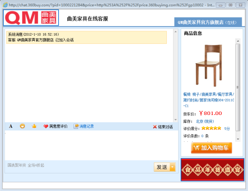
Task: Open the 餐椅 椅子 product title link
Action: tap(209, 100)
